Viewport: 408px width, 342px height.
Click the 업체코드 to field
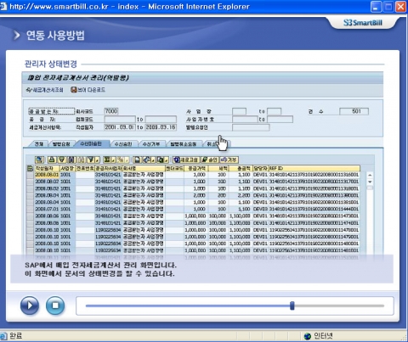pos(161,119)
